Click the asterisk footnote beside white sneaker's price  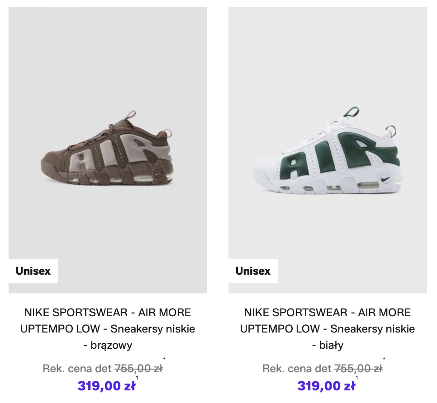[x=384, y=360]
